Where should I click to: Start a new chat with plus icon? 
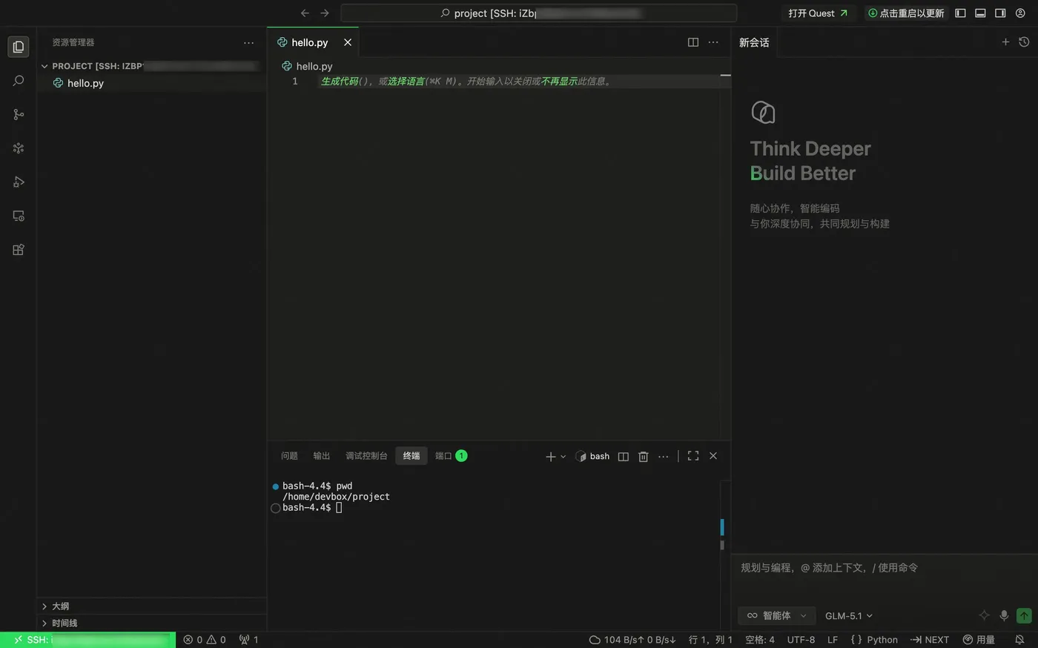coord(1006,42)
